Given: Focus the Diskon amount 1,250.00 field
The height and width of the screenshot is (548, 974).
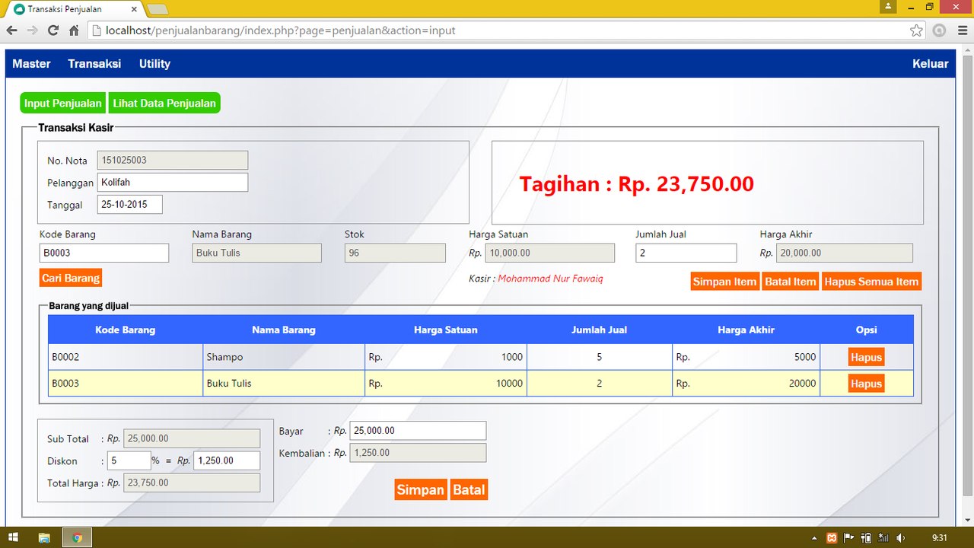Looking at the screenshot, I should pyautogui.click(x=227, y=460).
